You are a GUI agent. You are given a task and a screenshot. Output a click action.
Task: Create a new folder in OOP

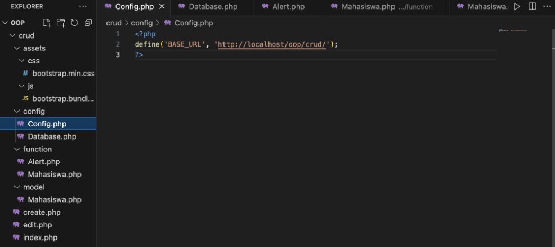(x=60, y=23)
